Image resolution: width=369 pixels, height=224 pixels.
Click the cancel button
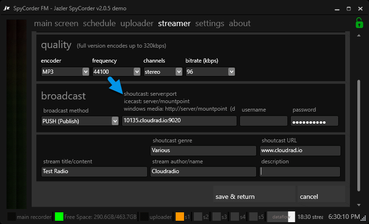[321, 196]
